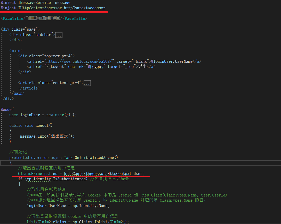Click the ClaimsPrincipal type on cp line
Screen dimensions: 281x224
[34, 174]
